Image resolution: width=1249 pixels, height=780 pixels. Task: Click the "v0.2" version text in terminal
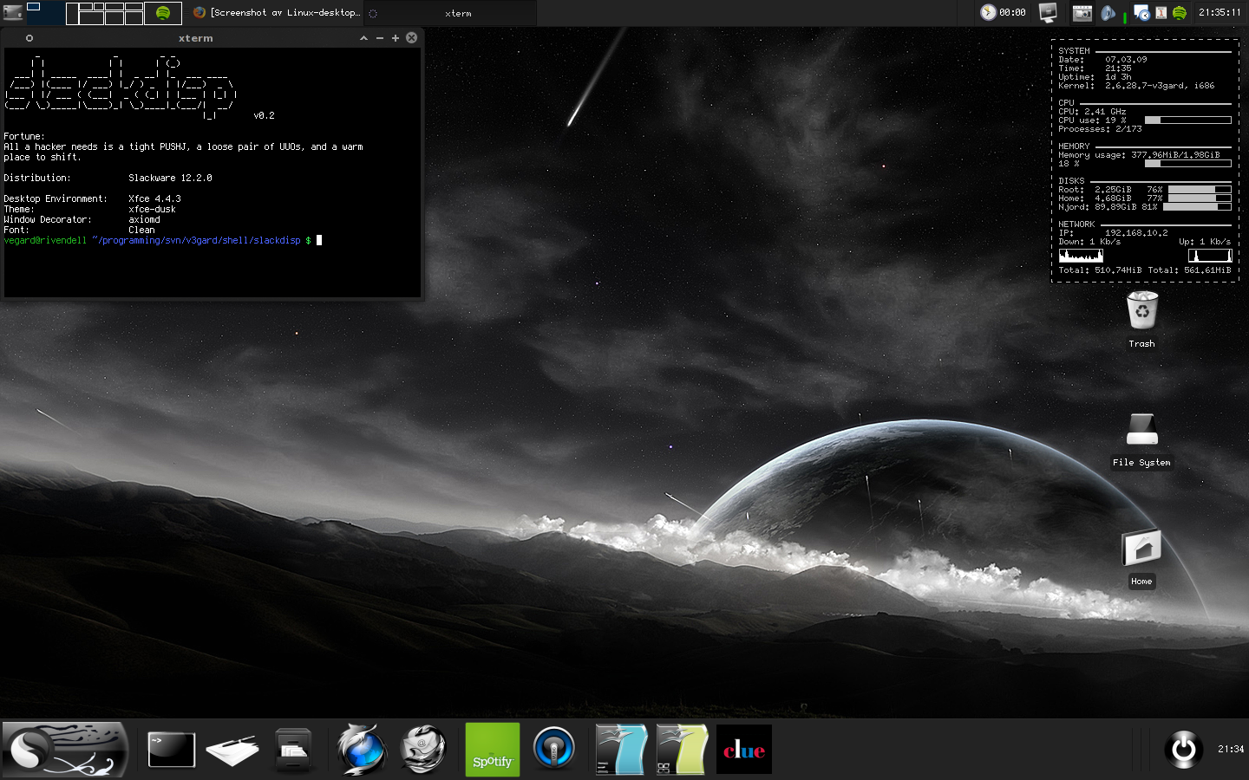264,115
